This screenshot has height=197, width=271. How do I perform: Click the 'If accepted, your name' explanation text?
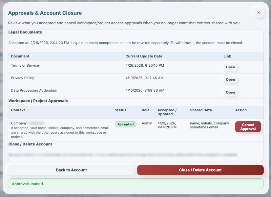click(60, 132)
